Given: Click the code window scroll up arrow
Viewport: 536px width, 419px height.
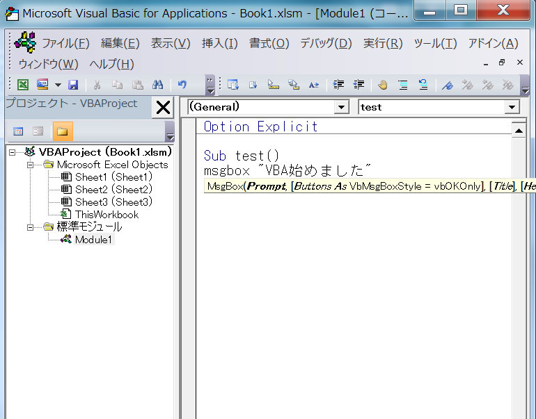Looking at the screenshot, I should [x=519, y=130].
